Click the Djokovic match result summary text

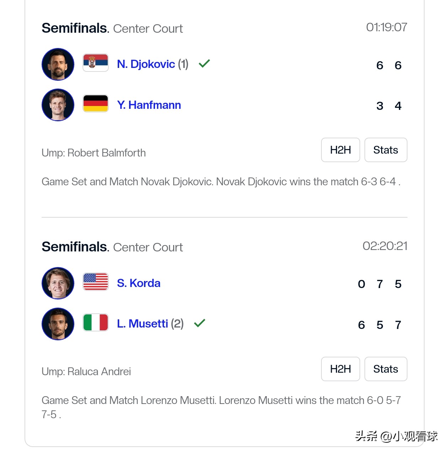coord(221,182)
